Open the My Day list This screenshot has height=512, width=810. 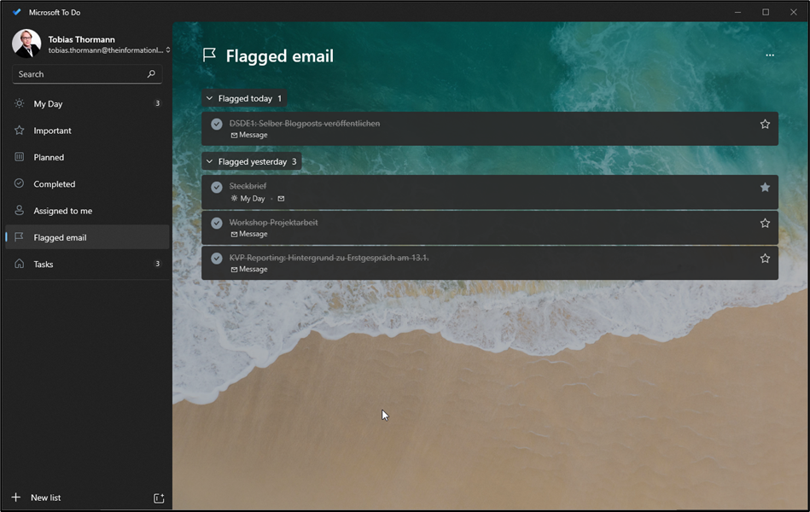tap(87, 103)
